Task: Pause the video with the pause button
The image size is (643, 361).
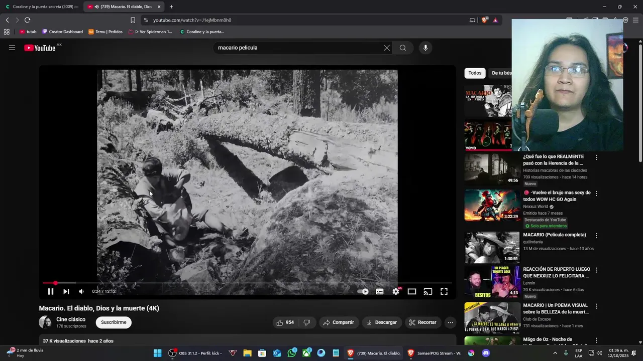Action: coord(51,291)
